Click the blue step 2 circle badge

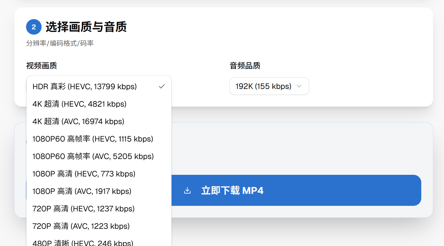pyautogui.click(x=34, y=27)
